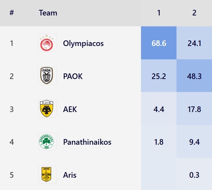Select the Aris team name

[x=70, y=175]
